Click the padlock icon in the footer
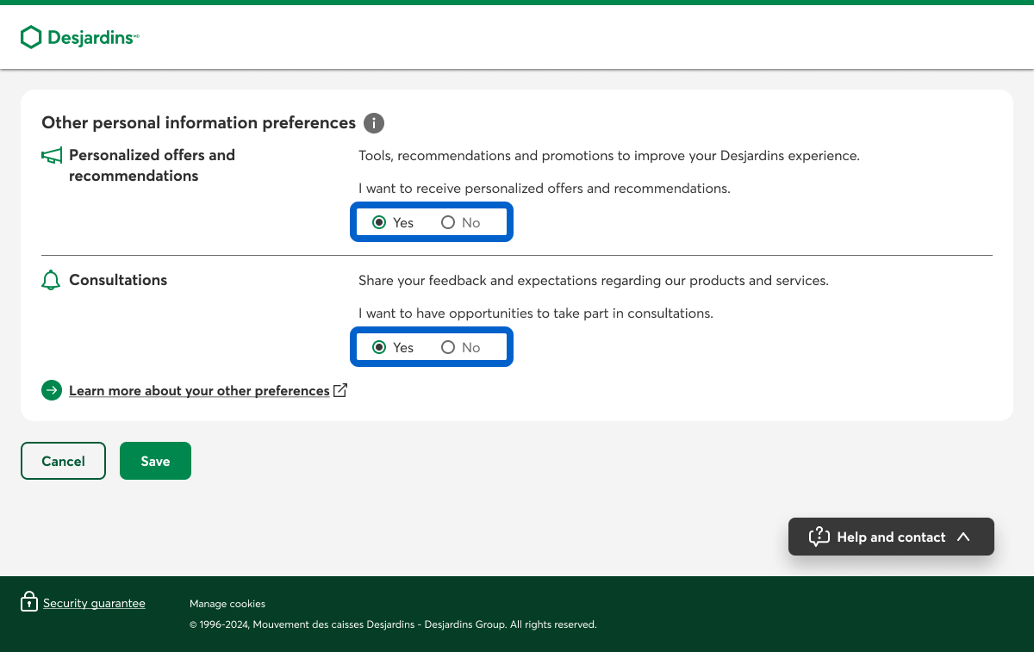Viewport: 1034px width, 652px height. tap(29, 601)
